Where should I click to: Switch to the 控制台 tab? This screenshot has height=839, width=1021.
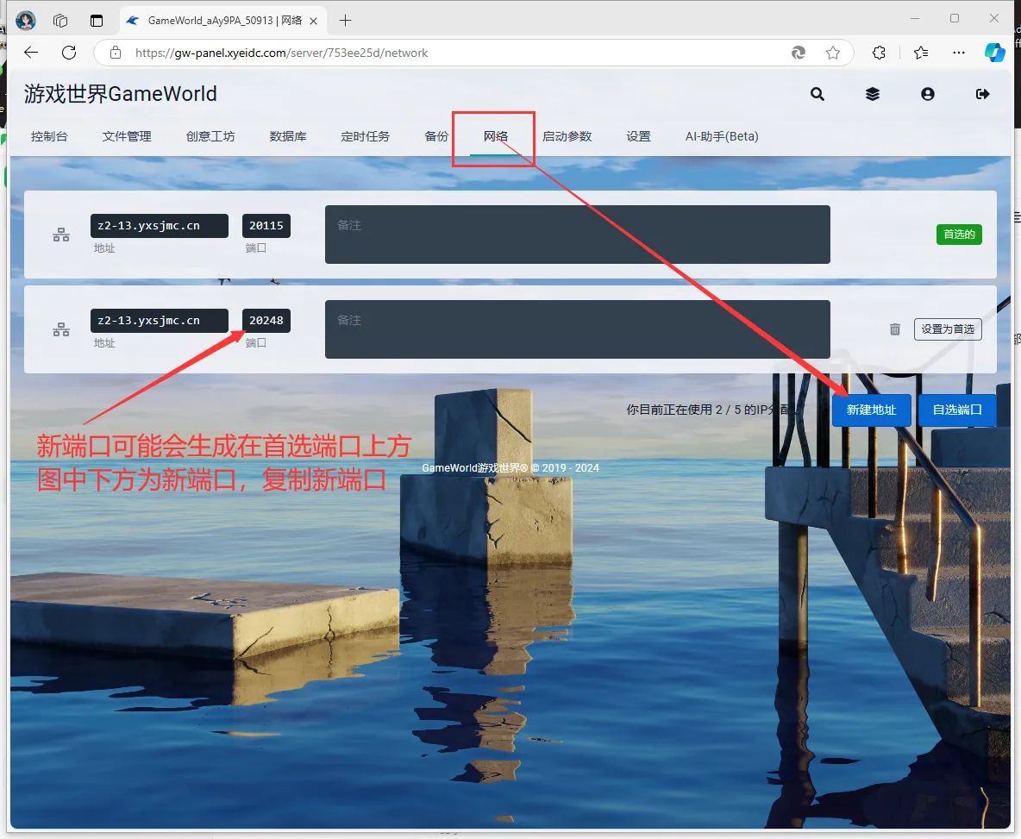click(x=49, y=136)
